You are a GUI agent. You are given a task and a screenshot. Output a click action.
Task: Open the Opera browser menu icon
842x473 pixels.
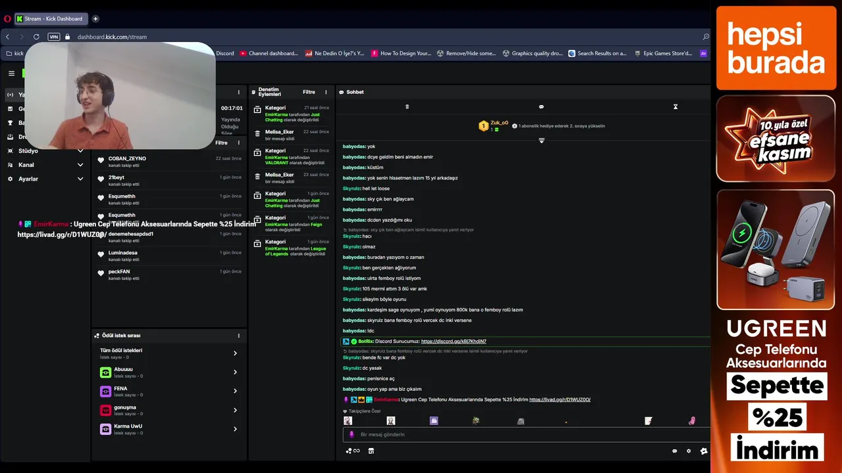(7, 18)
